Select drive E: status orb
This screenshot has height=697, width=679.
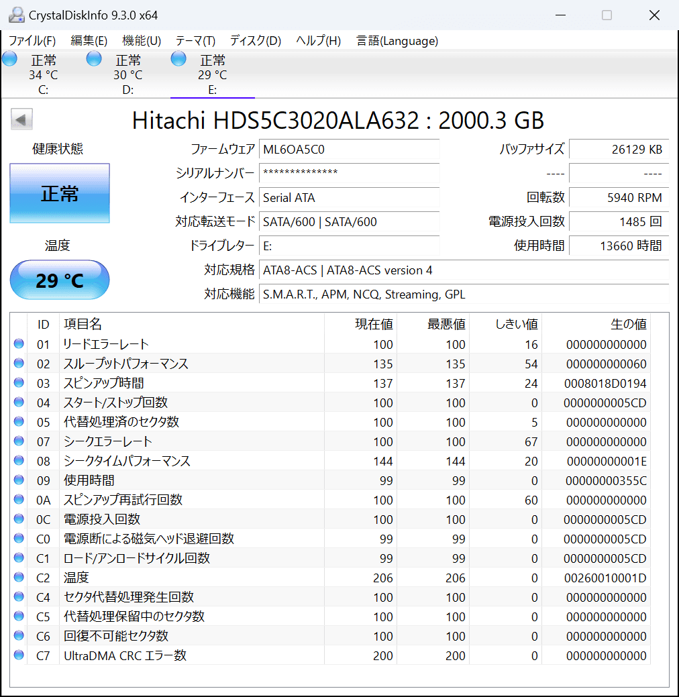[x=178, y=59]
